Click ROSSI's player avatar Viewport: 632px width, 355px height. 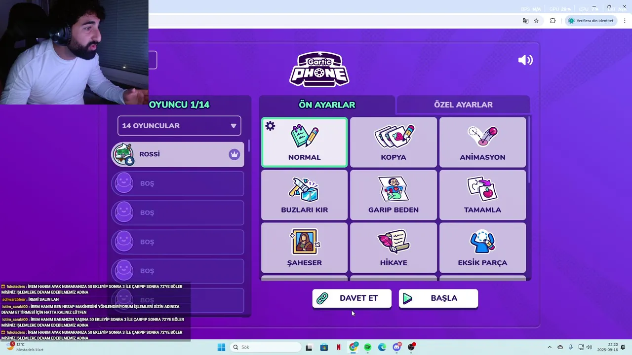click(123, 154)
